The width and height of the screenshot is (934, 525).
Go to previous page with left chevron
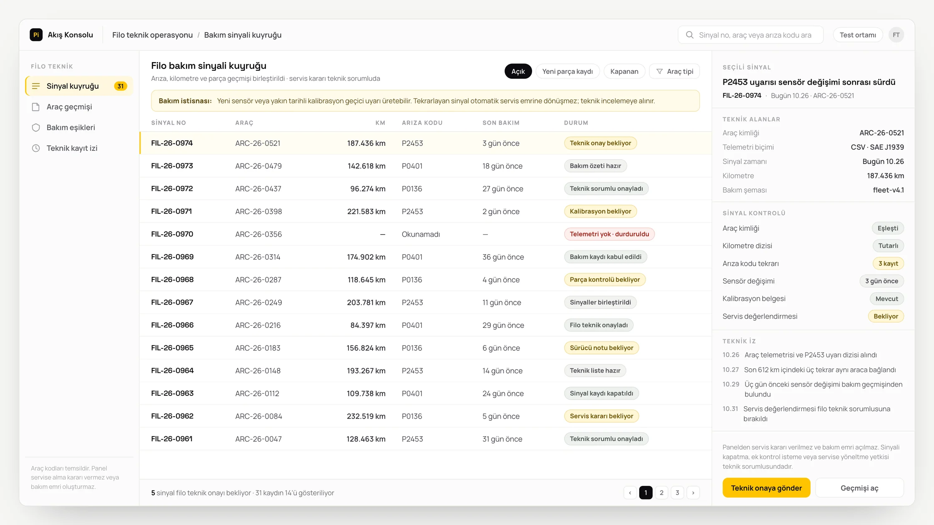630,493
